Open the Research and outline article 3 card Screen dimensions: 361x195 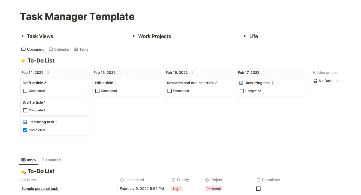(192, 83)
